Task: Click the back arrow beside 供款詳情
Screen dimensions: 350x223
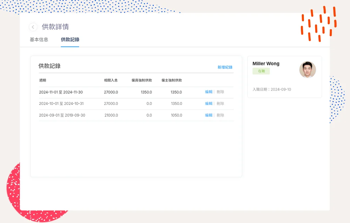Action: [x=33, y=27]
